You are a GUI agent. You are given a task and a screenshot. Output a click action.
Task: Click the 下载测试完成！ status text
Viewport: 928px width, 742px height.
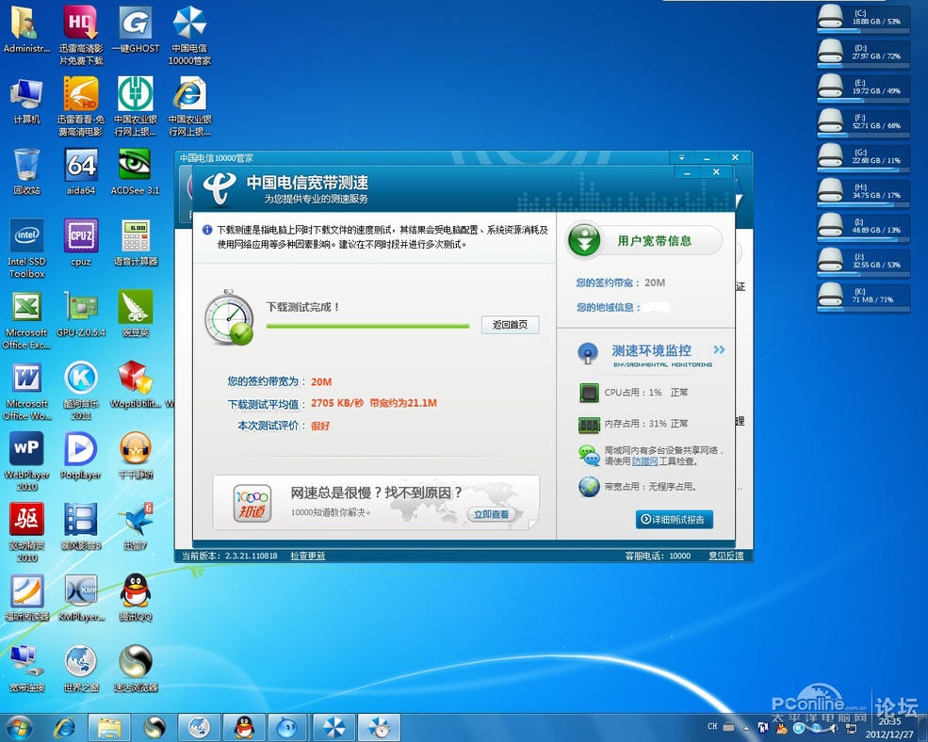(x=303, y=307)
